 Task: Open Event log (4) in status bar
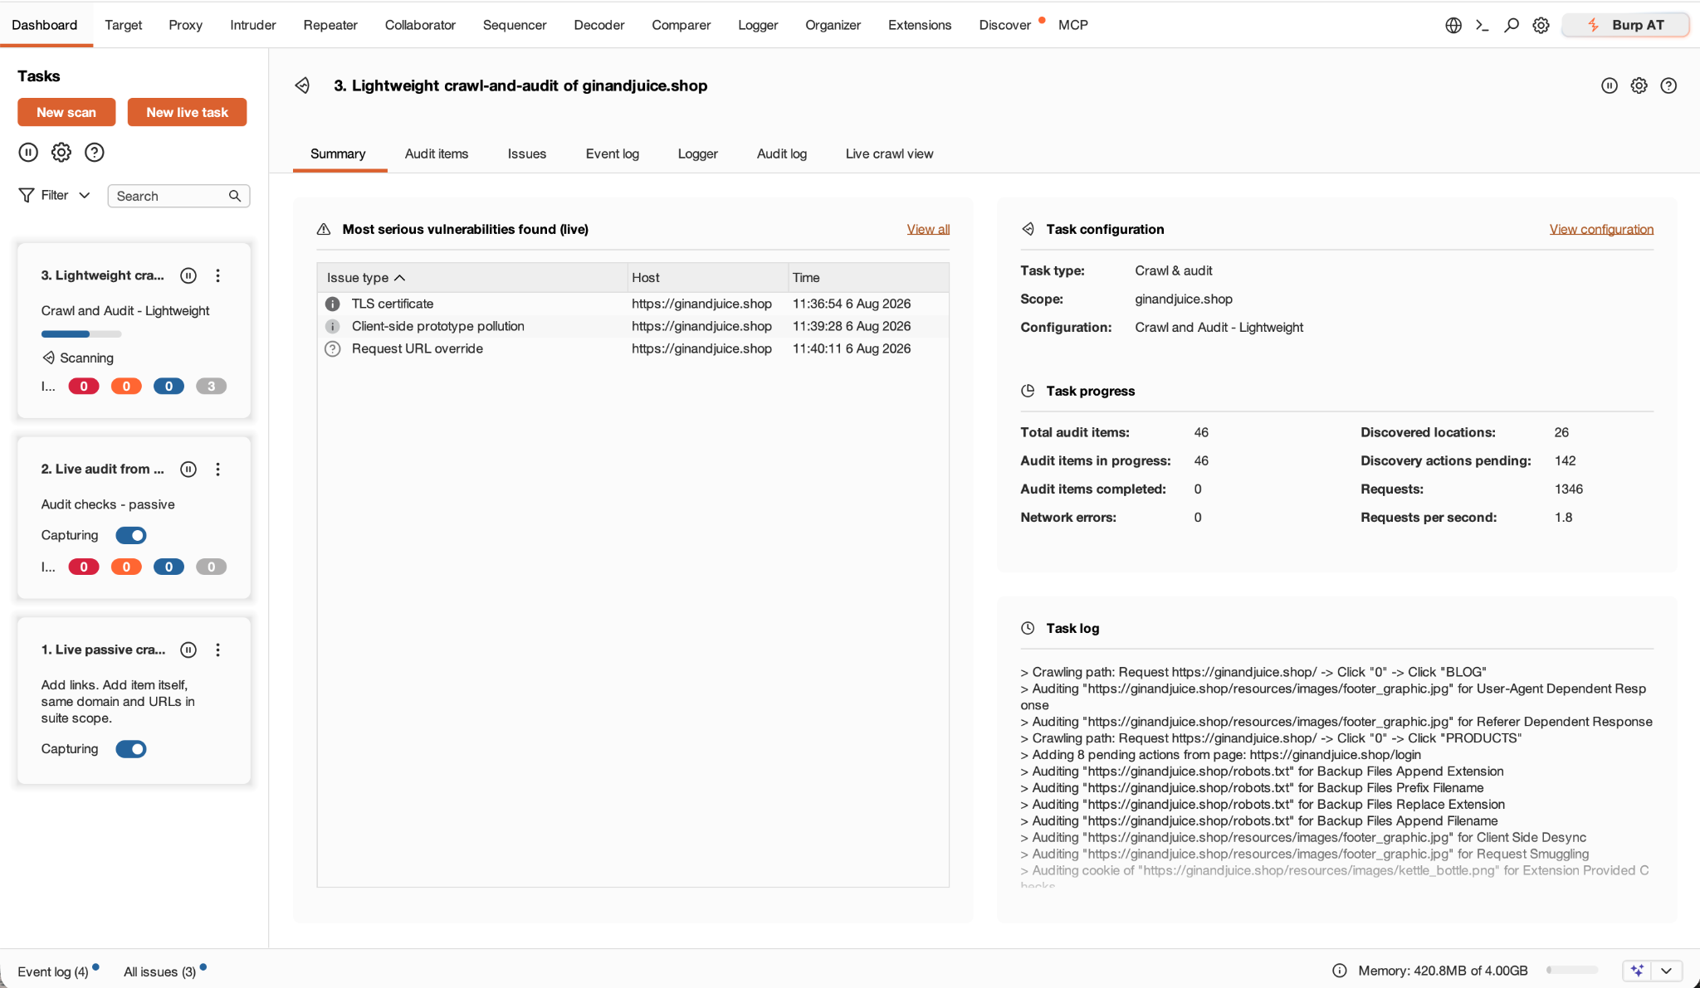(53, 971)
